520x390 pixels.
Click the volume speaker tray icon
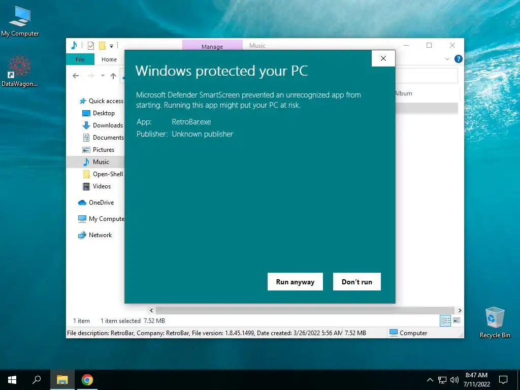tap(454, 380)
